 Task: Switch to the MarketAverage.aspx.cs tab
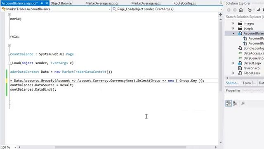click(102, 3)
